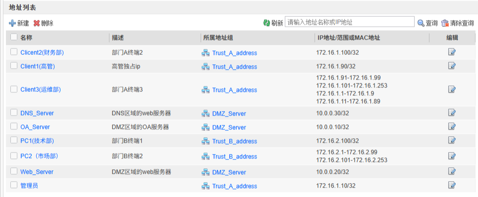This screenshot has height=197, width=478.
Task: Check the box for Clicent2(财务部)
Action: click(x=14, y=52)
